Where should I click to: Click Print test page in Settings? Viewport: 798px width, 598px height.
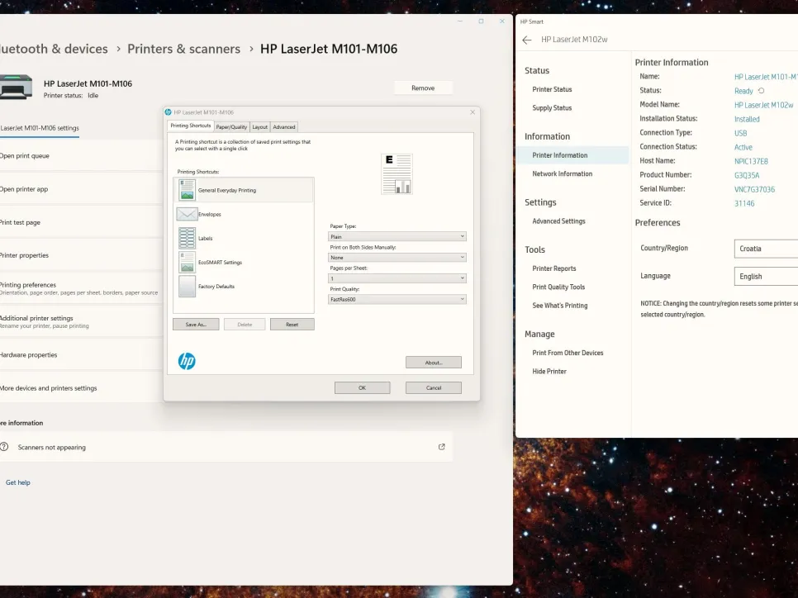82,222
